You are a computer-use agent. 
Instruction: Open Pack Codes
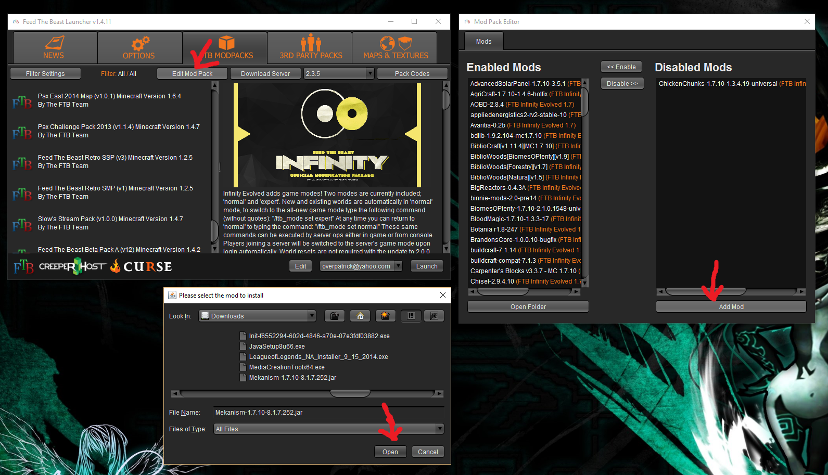(x=412, y=74)
